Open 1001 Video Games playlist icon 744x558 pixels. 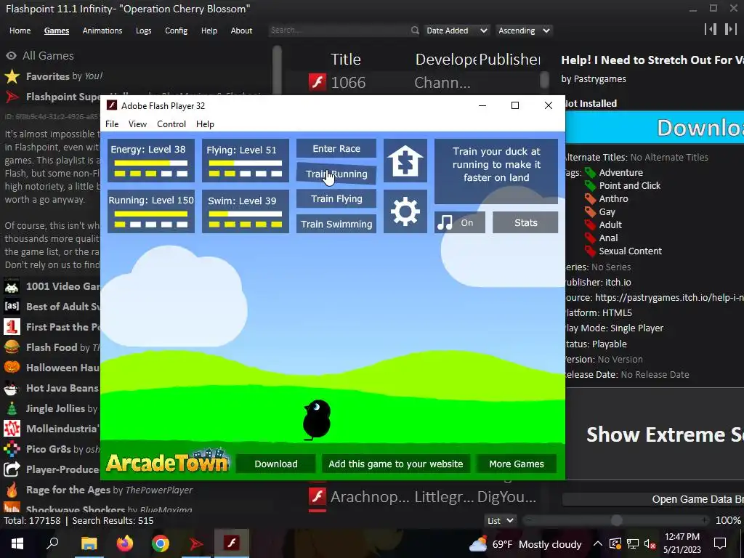(x=12, y=286)
